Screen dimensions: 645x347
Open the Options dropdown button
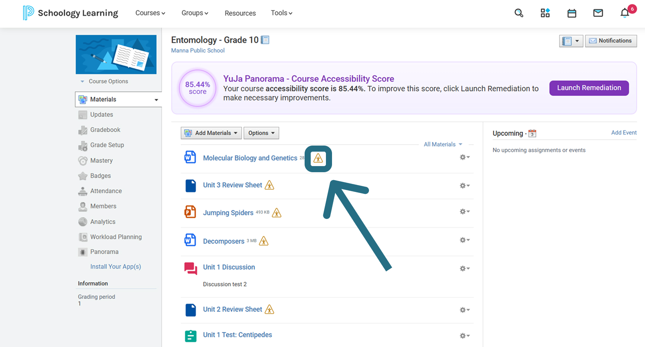[x=261, y=133]
